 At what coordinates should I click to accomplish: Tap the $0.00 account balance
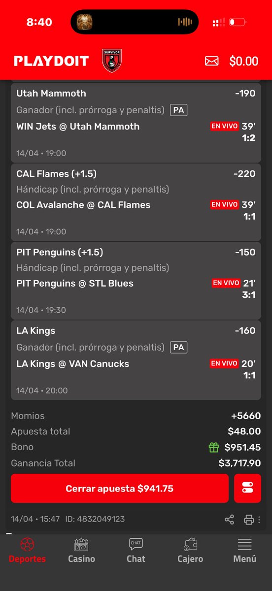(x=244, y=61)
